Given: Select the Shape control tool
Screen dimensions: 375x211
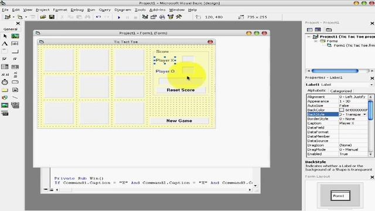Looking at the screenshot, I should (5, 98).
